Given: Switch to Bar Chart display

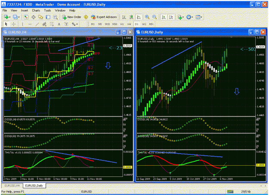Looking at the screenshot, I should pos(124,17).
